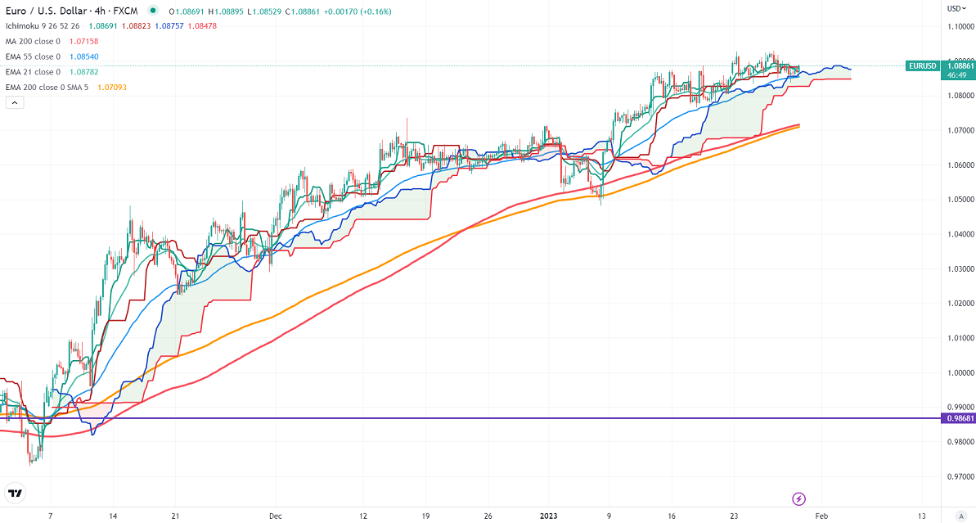
Task: Click the 0.98681 horizontal line price label
Action: tap(958, 418)
